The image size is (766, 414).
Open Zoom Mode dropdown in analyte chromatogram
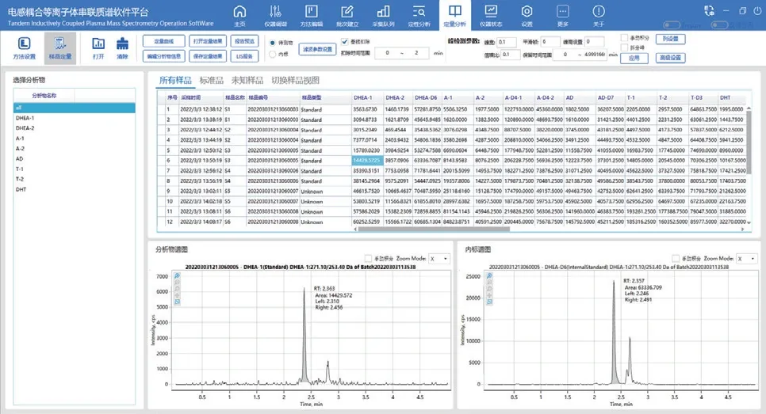[439, 258]
